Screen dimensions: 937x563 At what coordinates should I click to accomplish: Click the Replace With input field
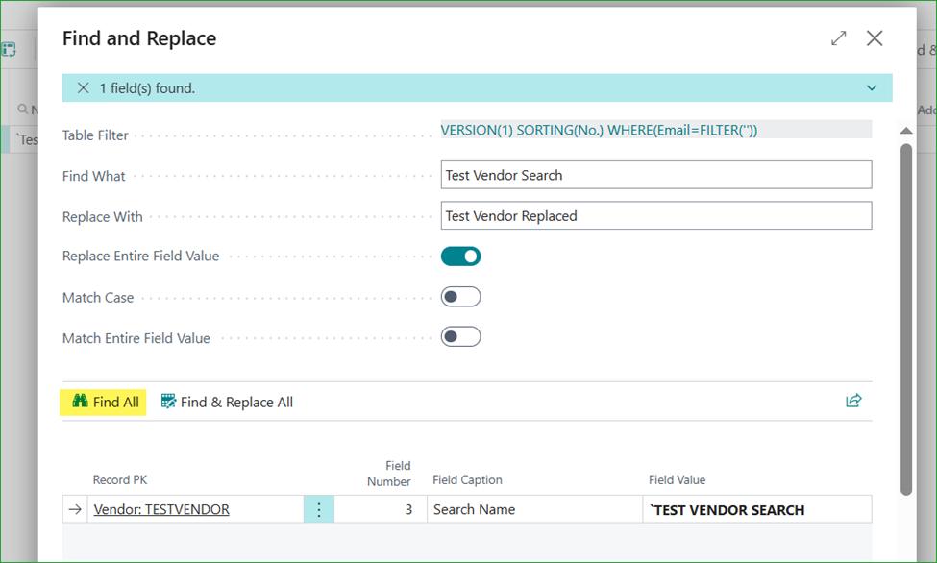(656, 216)
